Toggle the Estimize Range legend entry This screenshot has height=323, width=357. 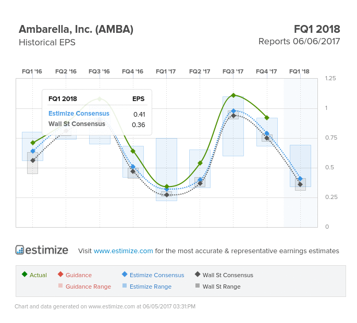(x=147, y=287)
